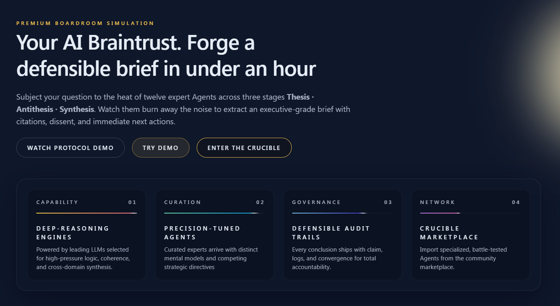
Task: Click the Capability card gradient progress bar
Action: (86, 213)
